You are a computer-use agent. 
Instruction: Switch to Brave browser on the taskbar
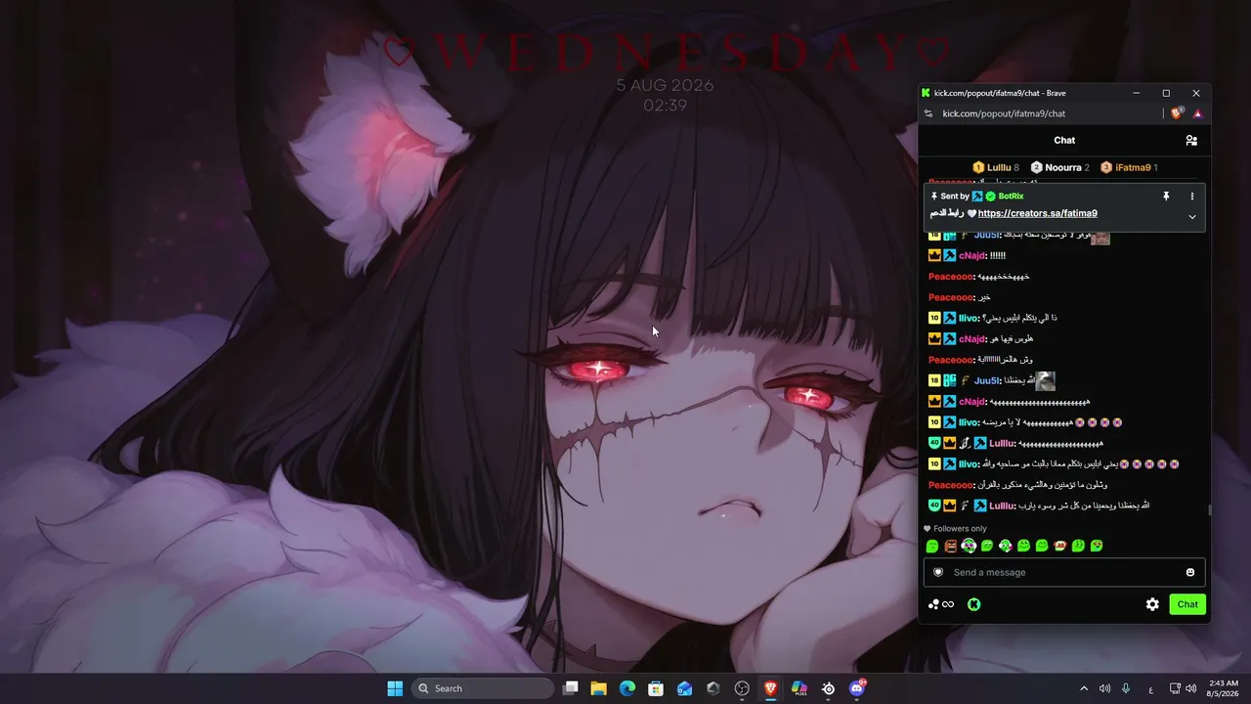[771, 688]
